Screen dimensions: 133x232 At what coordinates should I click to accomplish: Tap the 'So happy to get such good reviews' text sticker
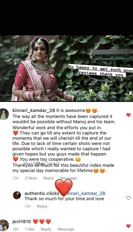click(101, 71)
